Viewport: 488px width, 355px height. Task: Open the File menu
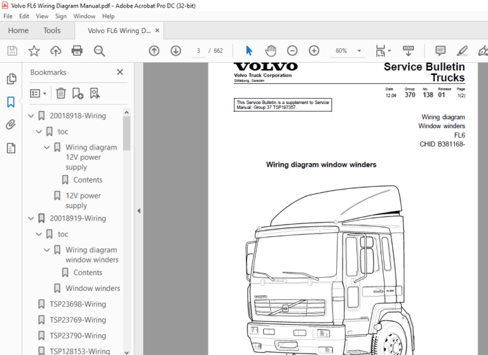pyautogui.click(x=8, y=16)
